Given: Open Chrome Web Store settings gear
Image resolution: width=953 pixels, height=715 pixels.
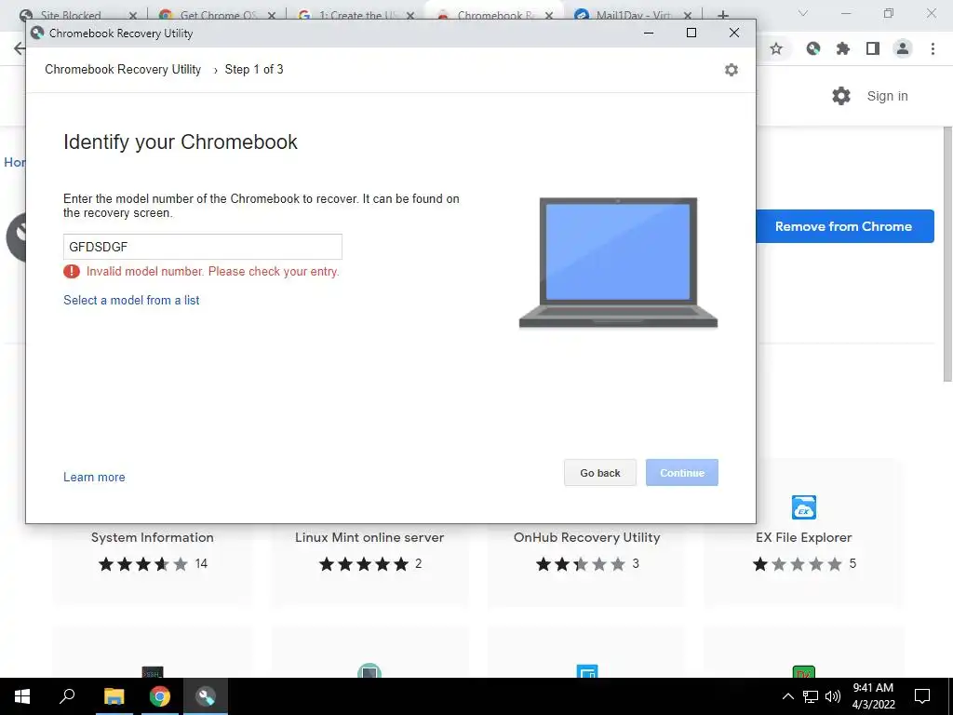Looking at the screenshot, I should [841, 96].
